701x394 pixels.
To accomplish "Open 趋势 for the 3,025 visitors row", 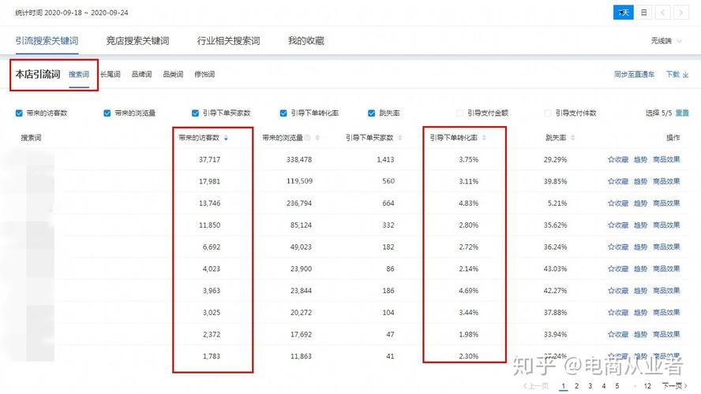I will click(x=640, y=312).
